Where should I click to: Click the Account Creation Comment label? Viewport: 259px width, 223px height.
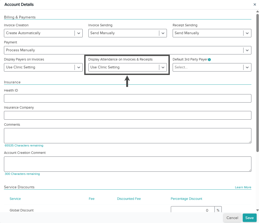coord(25,153)
